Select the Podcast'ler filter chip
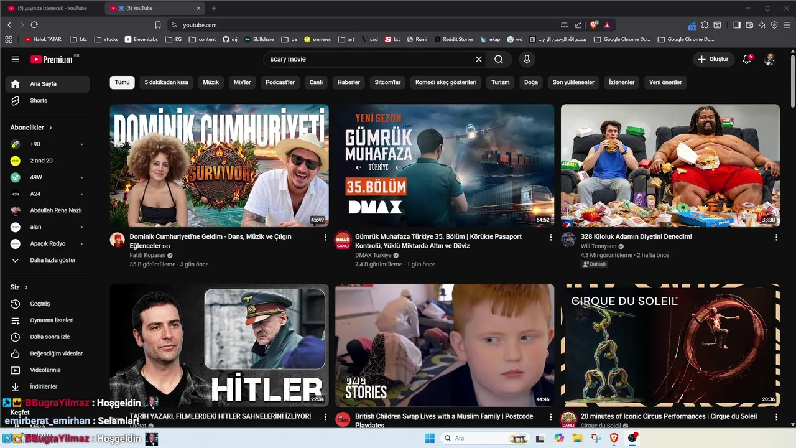Screen dimensions: 796x448 [x=280, y=82]
